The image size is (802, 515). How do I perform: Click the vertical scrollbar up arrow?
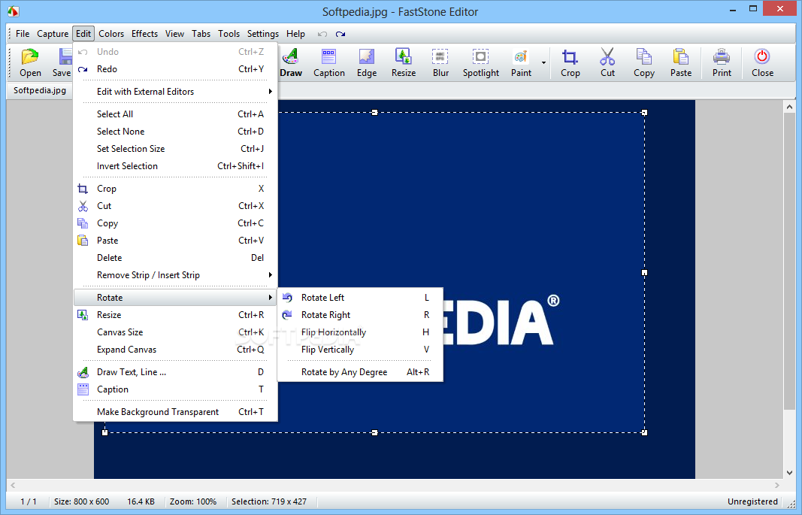coord(789,107)
